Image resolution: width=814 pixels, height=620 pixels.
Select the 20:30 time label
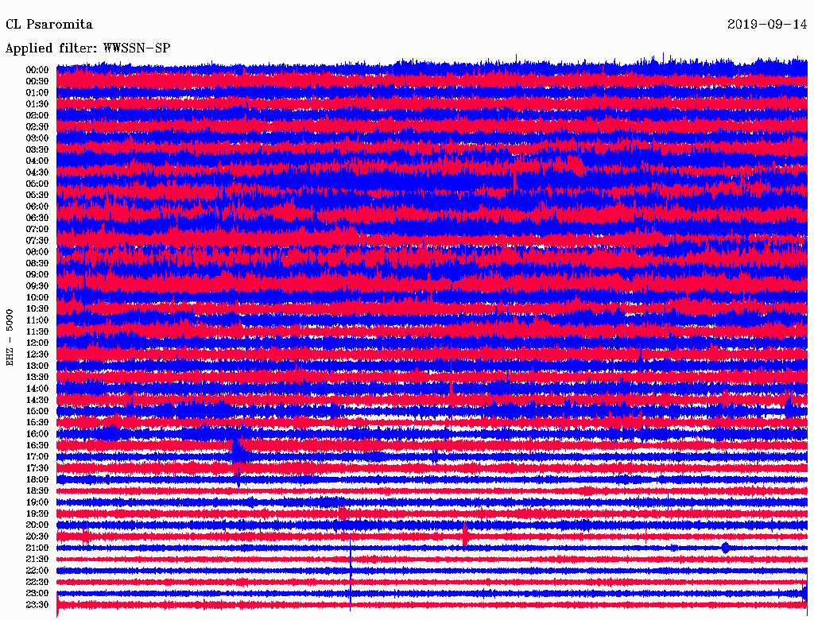click(37, 537)
